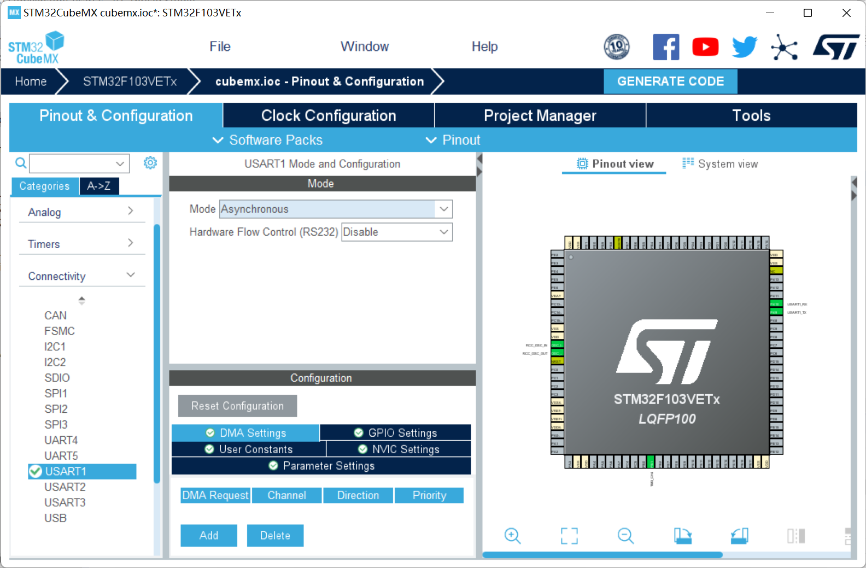The height and width of the screenshot is (568, 866).
Task: Fit the chip view to the window
Action: (x=569, y=536)
